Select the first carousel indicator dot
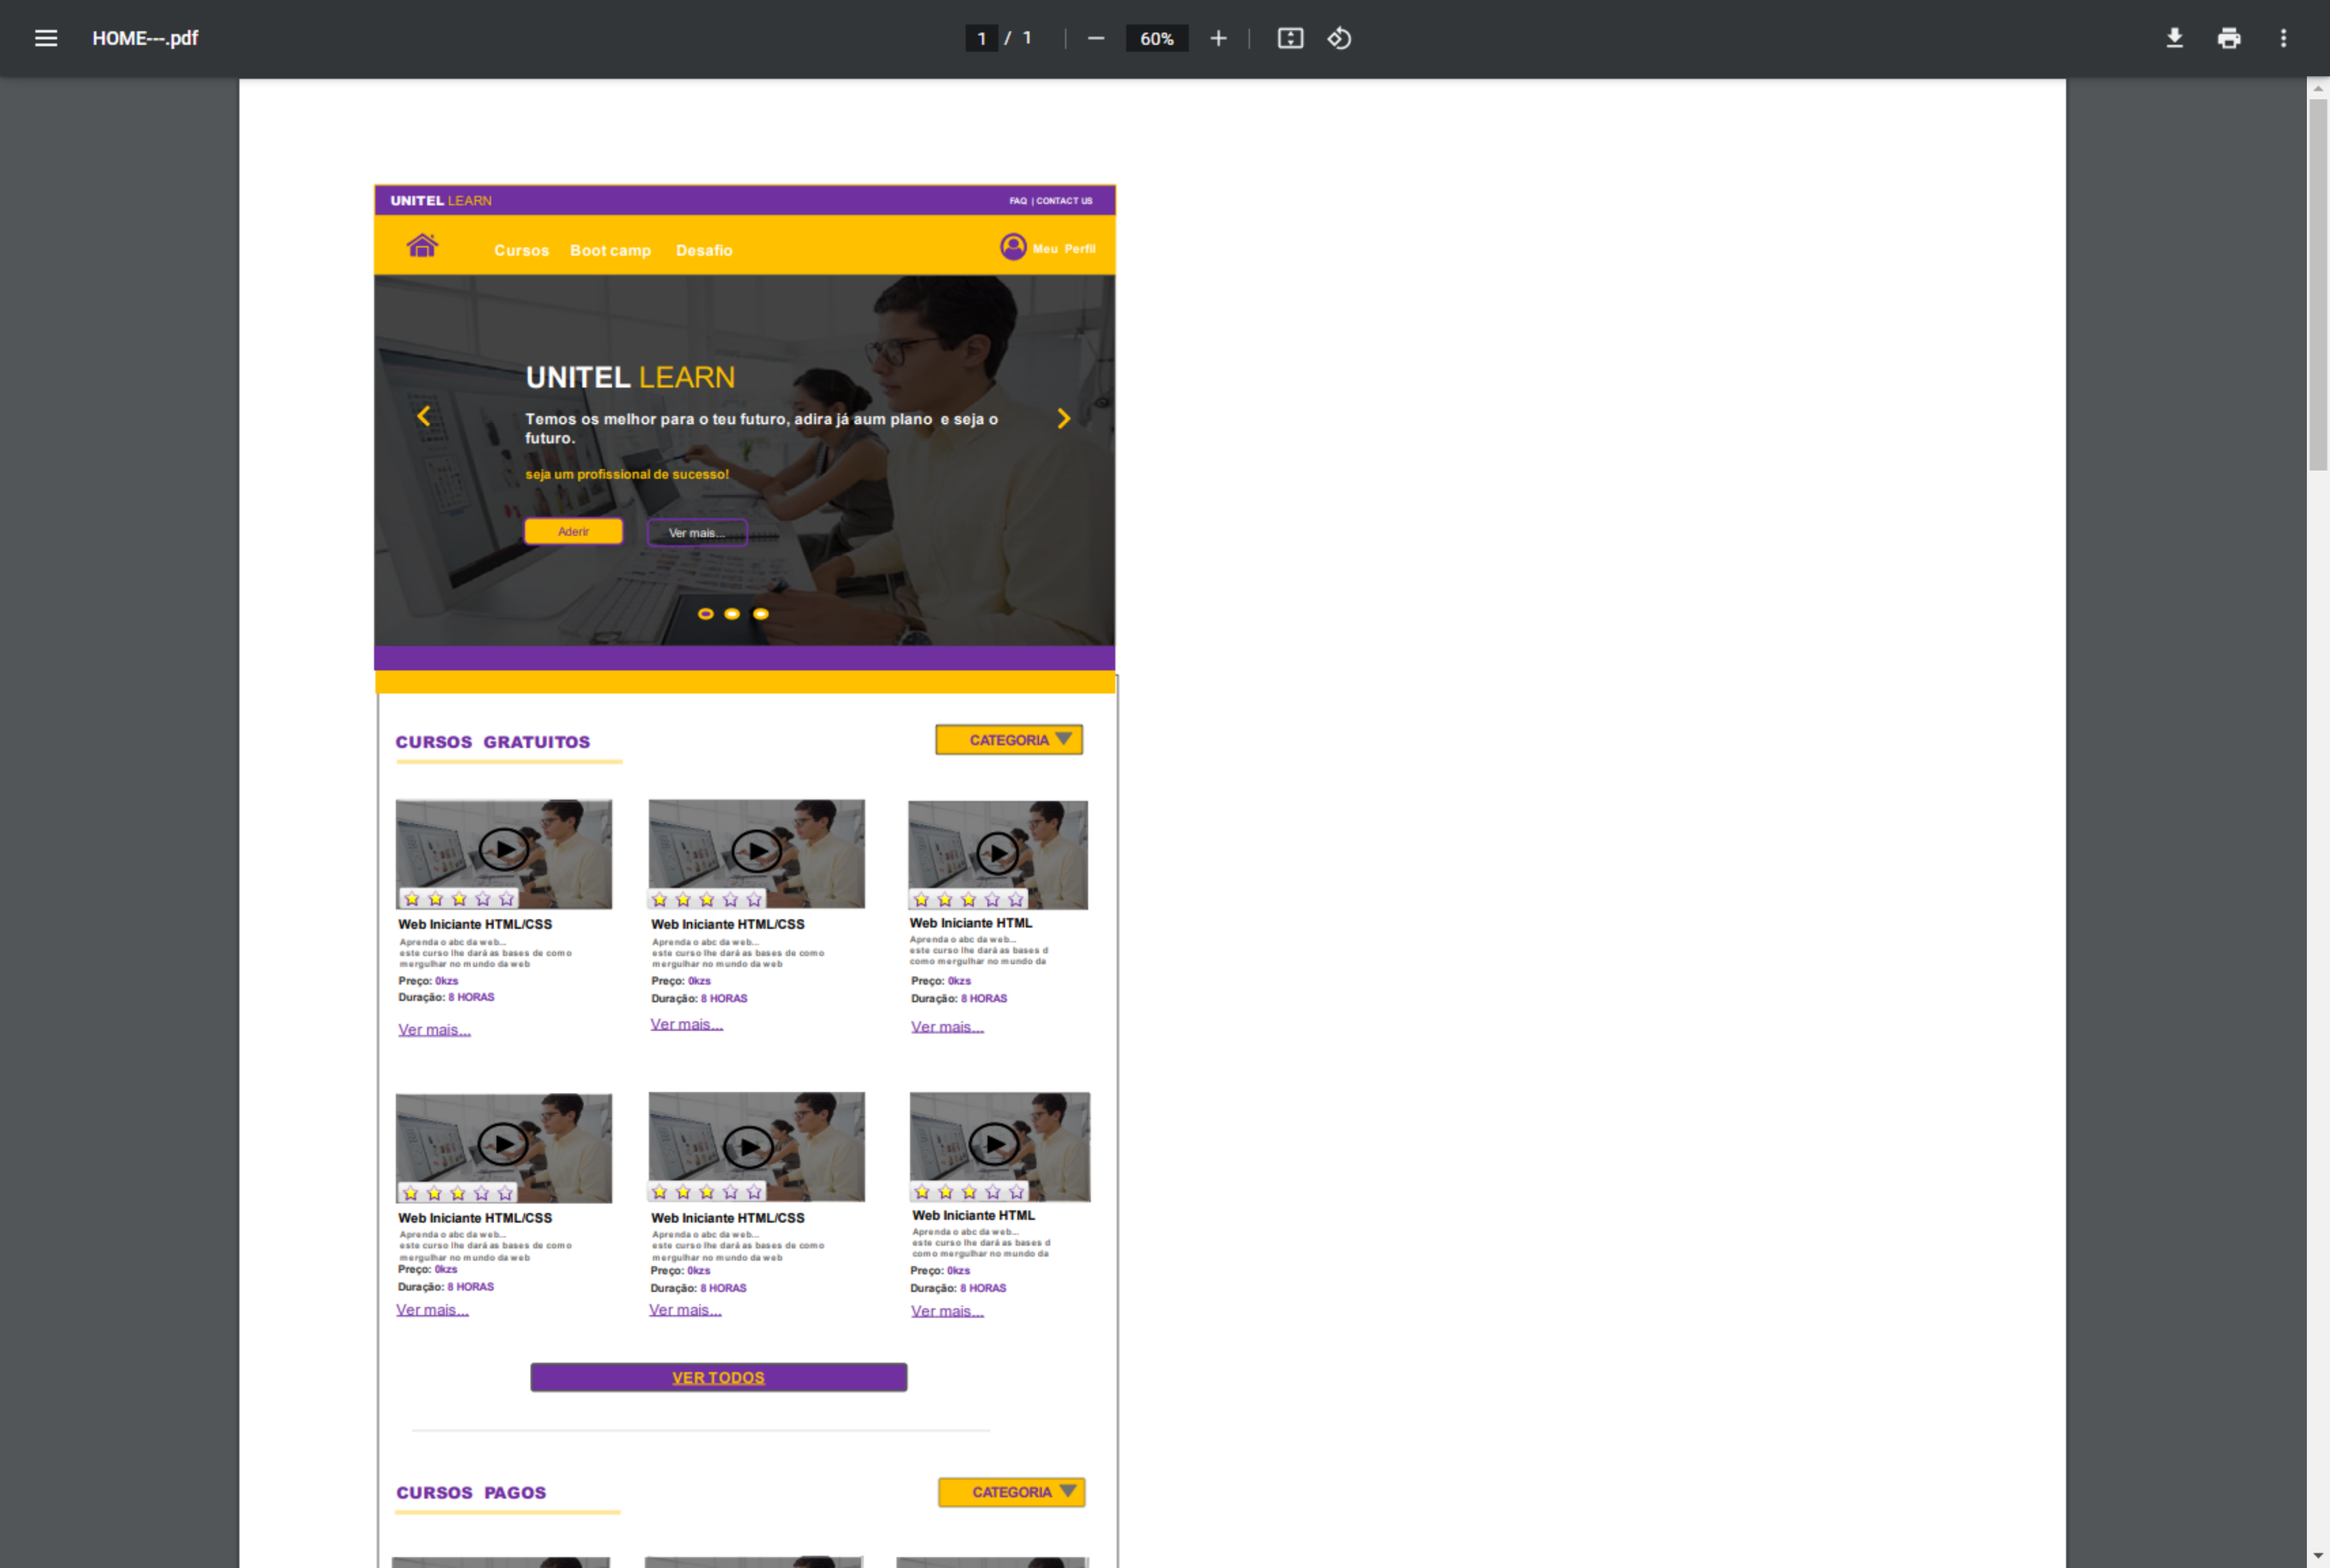Viewport: 2330px width, 1568px height. click(x=705, y=614)
